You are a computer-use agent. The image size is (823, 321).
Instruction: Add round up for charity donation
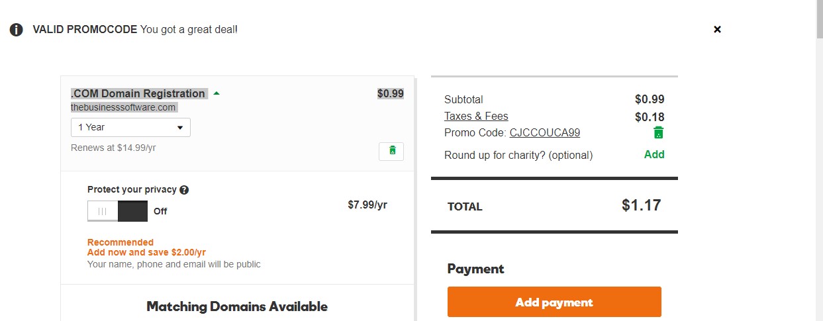(654, 154)
